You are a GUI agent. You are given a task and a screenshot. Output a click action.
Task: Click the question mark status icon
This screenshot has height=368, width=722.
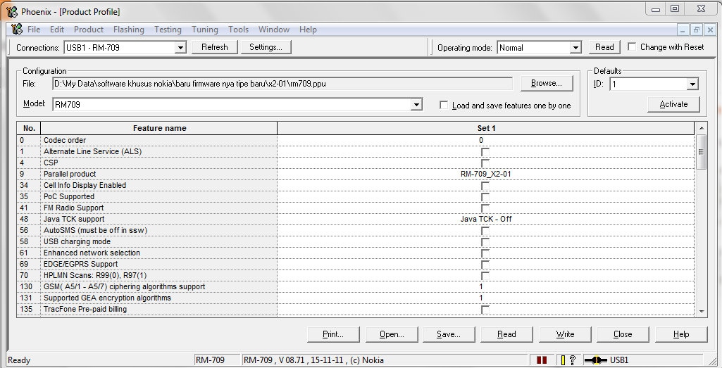tap(573, 360)
